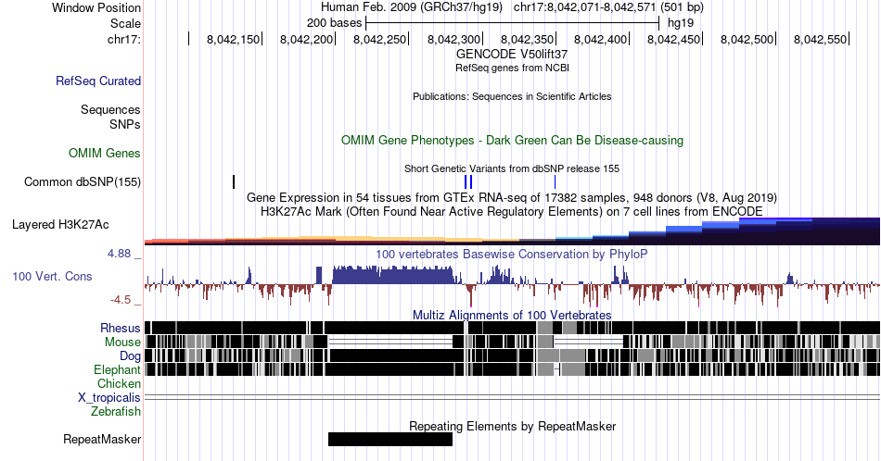Click the Chicken alignment label
881x461 pixels.
pos(119,383)
